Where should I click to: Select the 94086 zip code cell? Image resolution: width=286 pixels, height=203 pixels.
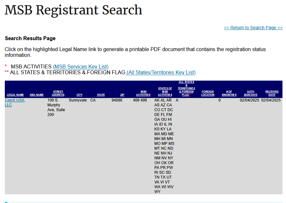(x=117, y=100)
